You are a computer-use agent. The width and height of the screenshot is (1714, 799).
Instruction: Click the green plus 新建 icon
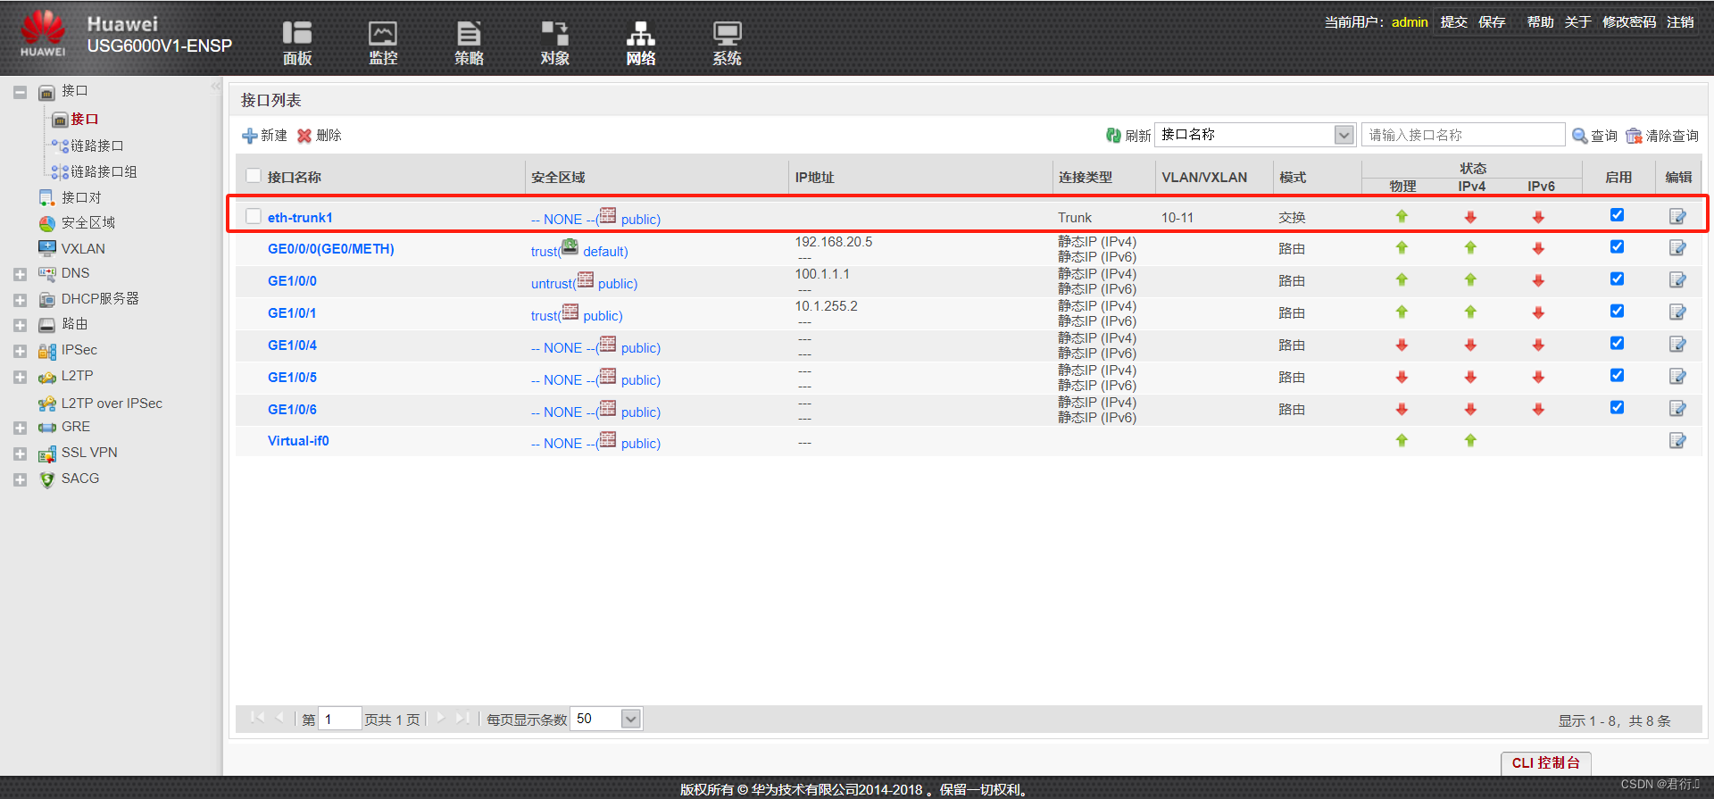point(250,136)
